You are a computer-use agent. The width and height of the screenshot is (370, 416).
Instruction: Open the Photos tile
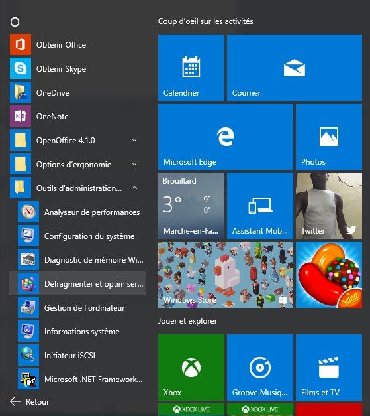coord(329,137)
